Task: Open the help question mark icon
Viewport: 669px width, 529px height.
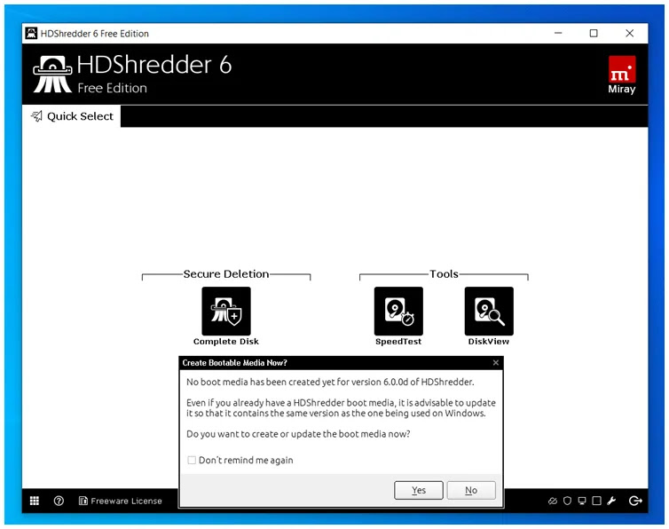Action: click(x=59, y=501)
